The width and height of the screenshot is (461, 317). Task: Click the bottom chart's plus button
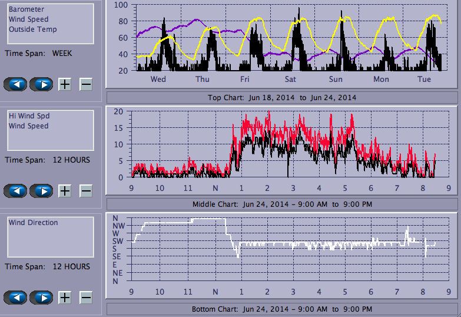(x=65, y=298)
